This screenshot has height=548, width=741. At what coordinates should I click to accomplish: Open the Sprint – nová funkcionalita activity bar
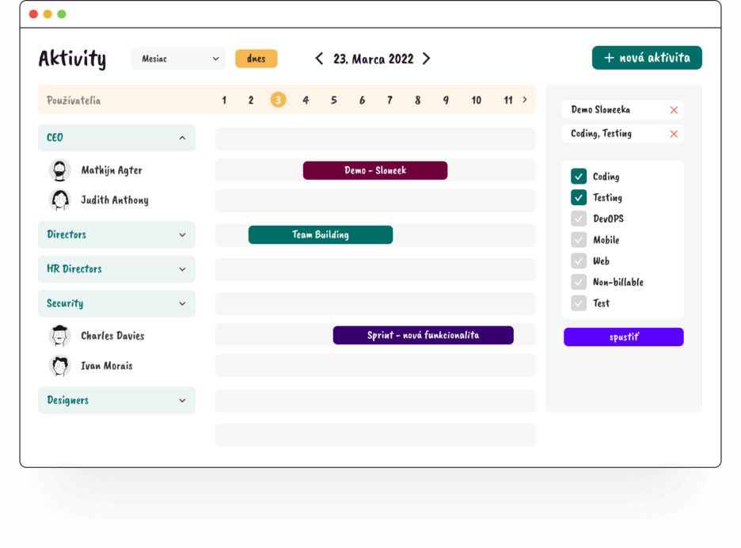point(423,335)
